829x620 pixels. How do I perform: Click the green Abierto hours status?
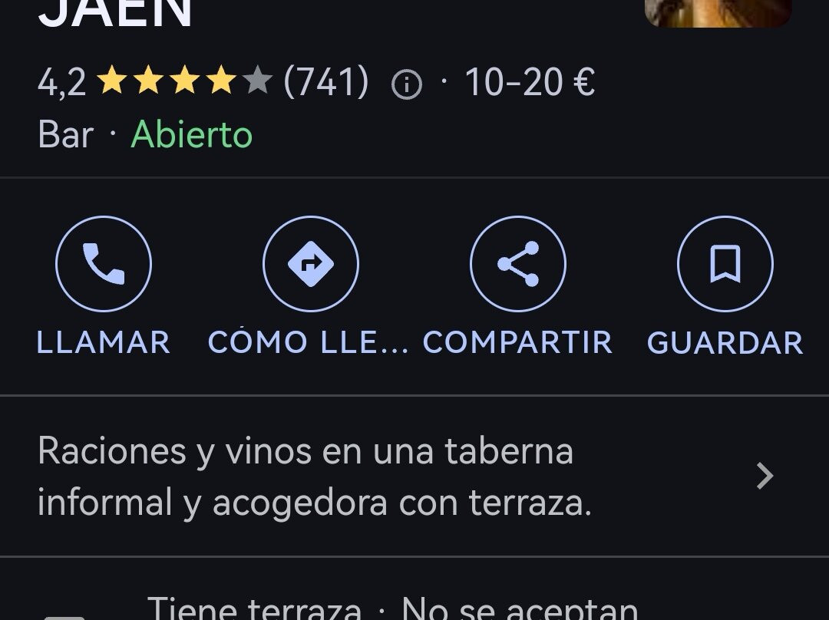click(x=191, y=134)
